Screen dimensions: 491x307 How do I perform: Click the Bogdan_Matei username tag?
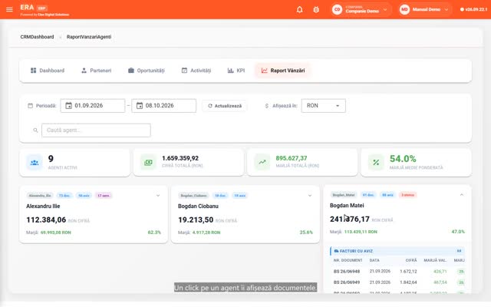[x=344, y=195]
